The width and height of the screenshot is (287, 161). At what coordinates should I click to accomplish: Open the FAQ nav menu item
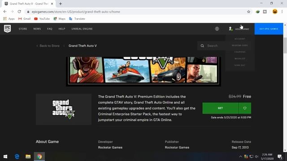(x=50, y=29)
